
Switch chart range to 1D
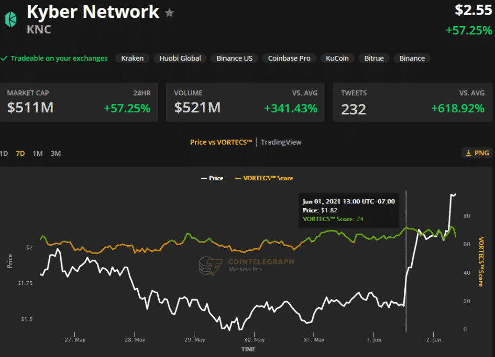click(4, 153)
